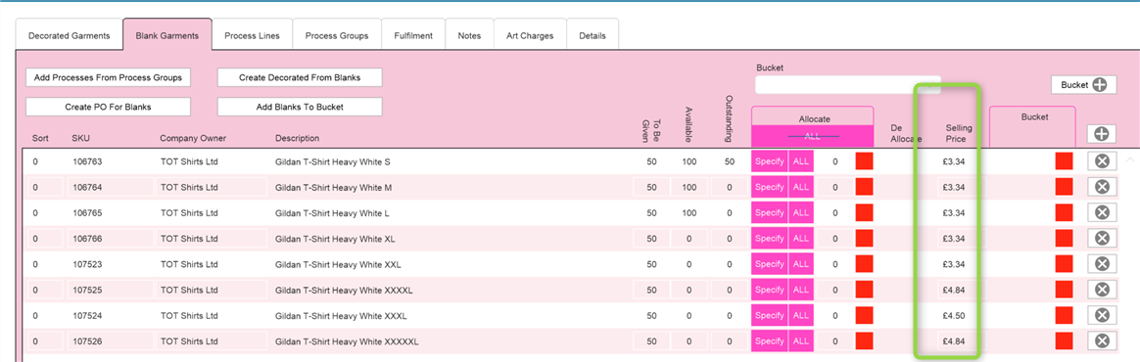Viewport: 1140px width, 362px height.
Task: Click selling price £4.50
Action: coord(953,315)
